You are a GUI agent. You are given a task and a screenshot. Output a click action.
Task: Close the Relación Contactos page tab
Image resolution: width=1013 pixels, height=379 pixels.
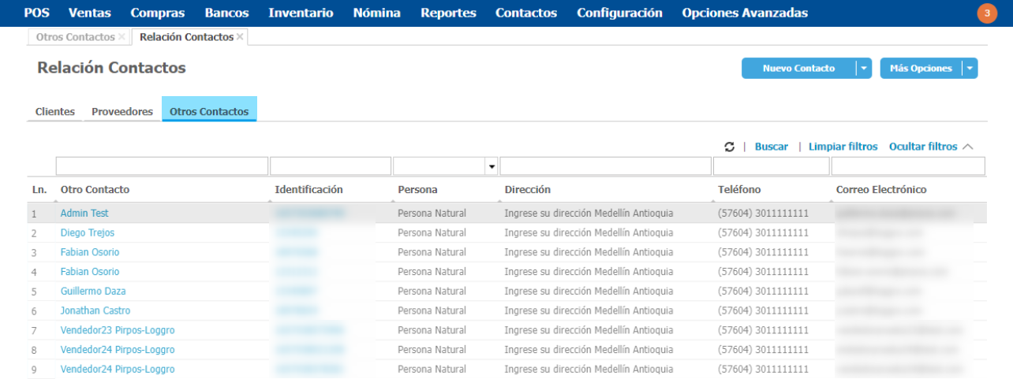(240, 37)
